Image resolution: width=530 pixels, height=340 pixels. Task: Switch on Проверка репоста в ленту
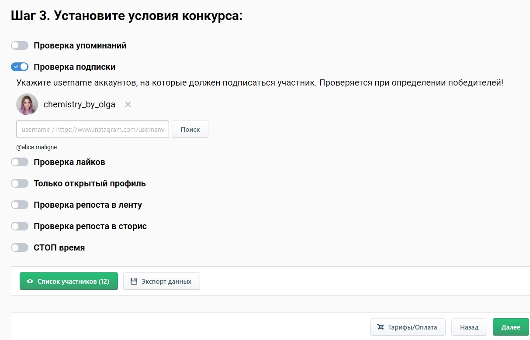pyautogui.click(x=20, y=205)
